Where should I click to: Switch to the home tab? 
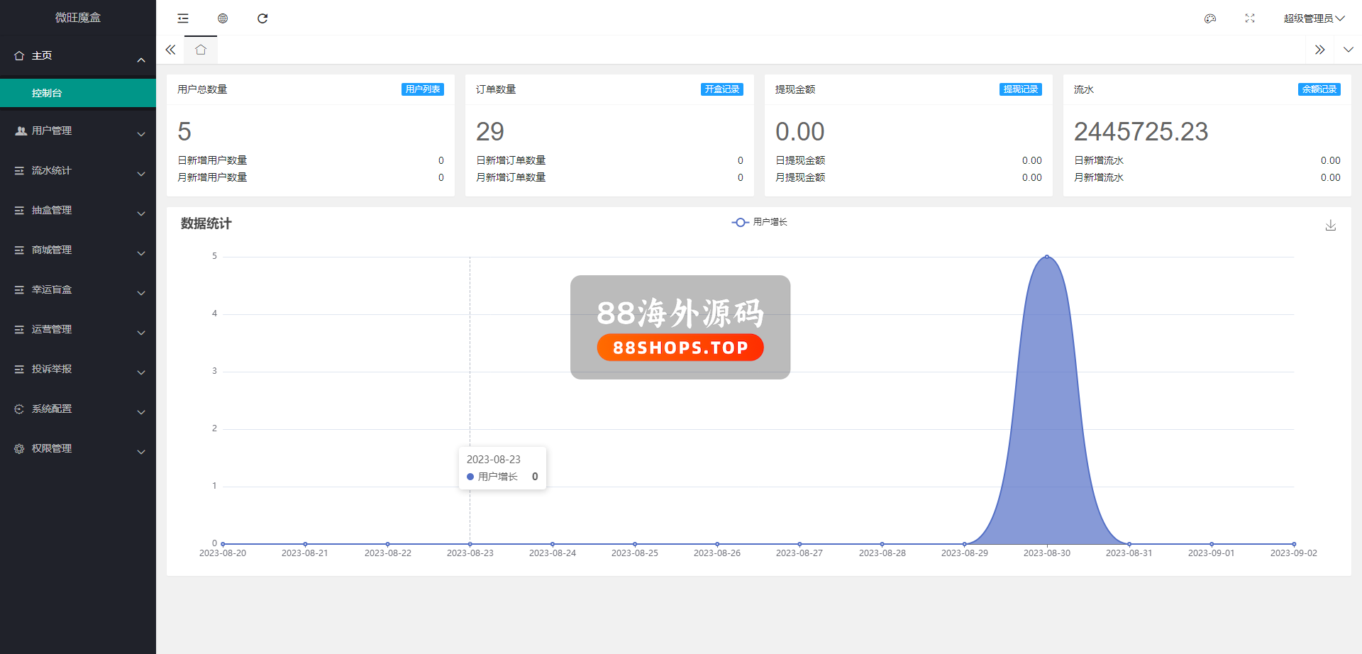point(201,50)
